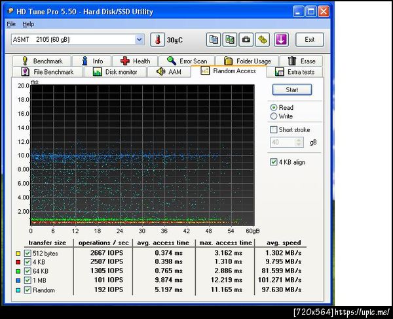This screenshot has height=319, width=393.
Task: Open the Health tab
Action: [135, 61]
